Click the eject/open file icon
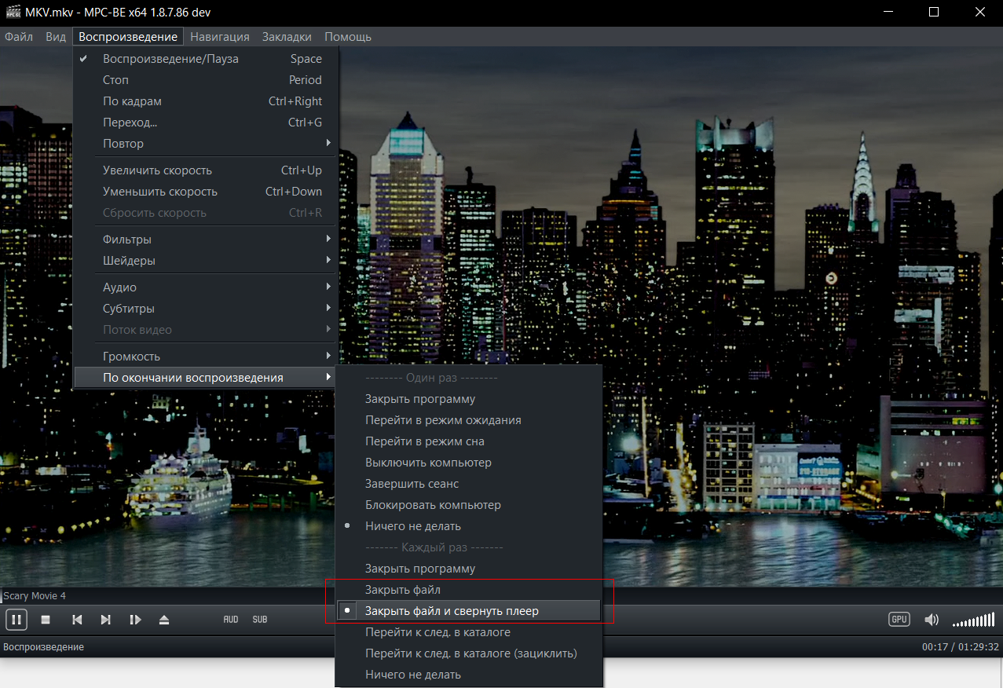 [x=163, y=620]
